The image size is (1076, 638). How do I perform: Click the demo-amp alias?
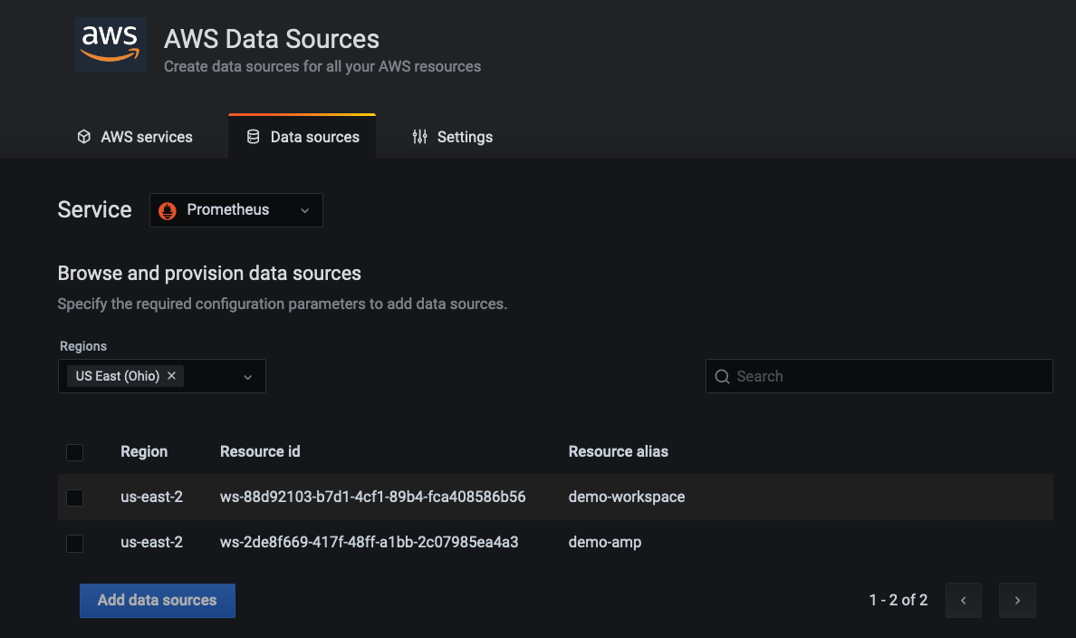click(604, 542)
